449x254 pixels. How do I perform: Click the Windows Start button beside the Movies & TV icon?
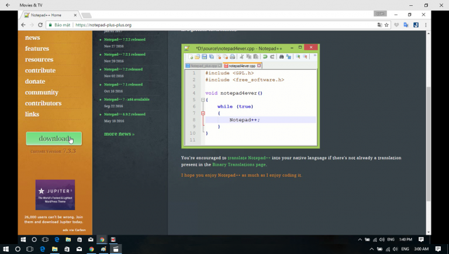(x=5, y=249)
